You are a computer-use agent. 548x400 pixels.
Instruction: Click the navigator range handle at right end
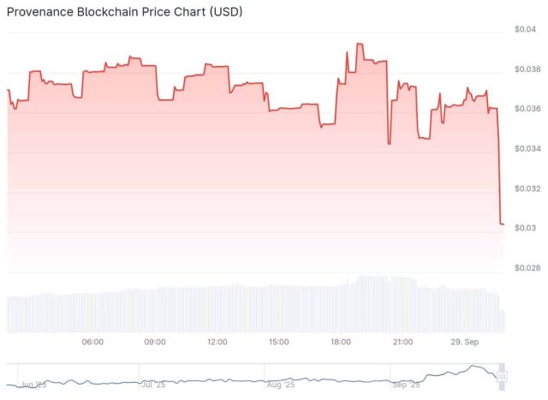tap(503, 376)
